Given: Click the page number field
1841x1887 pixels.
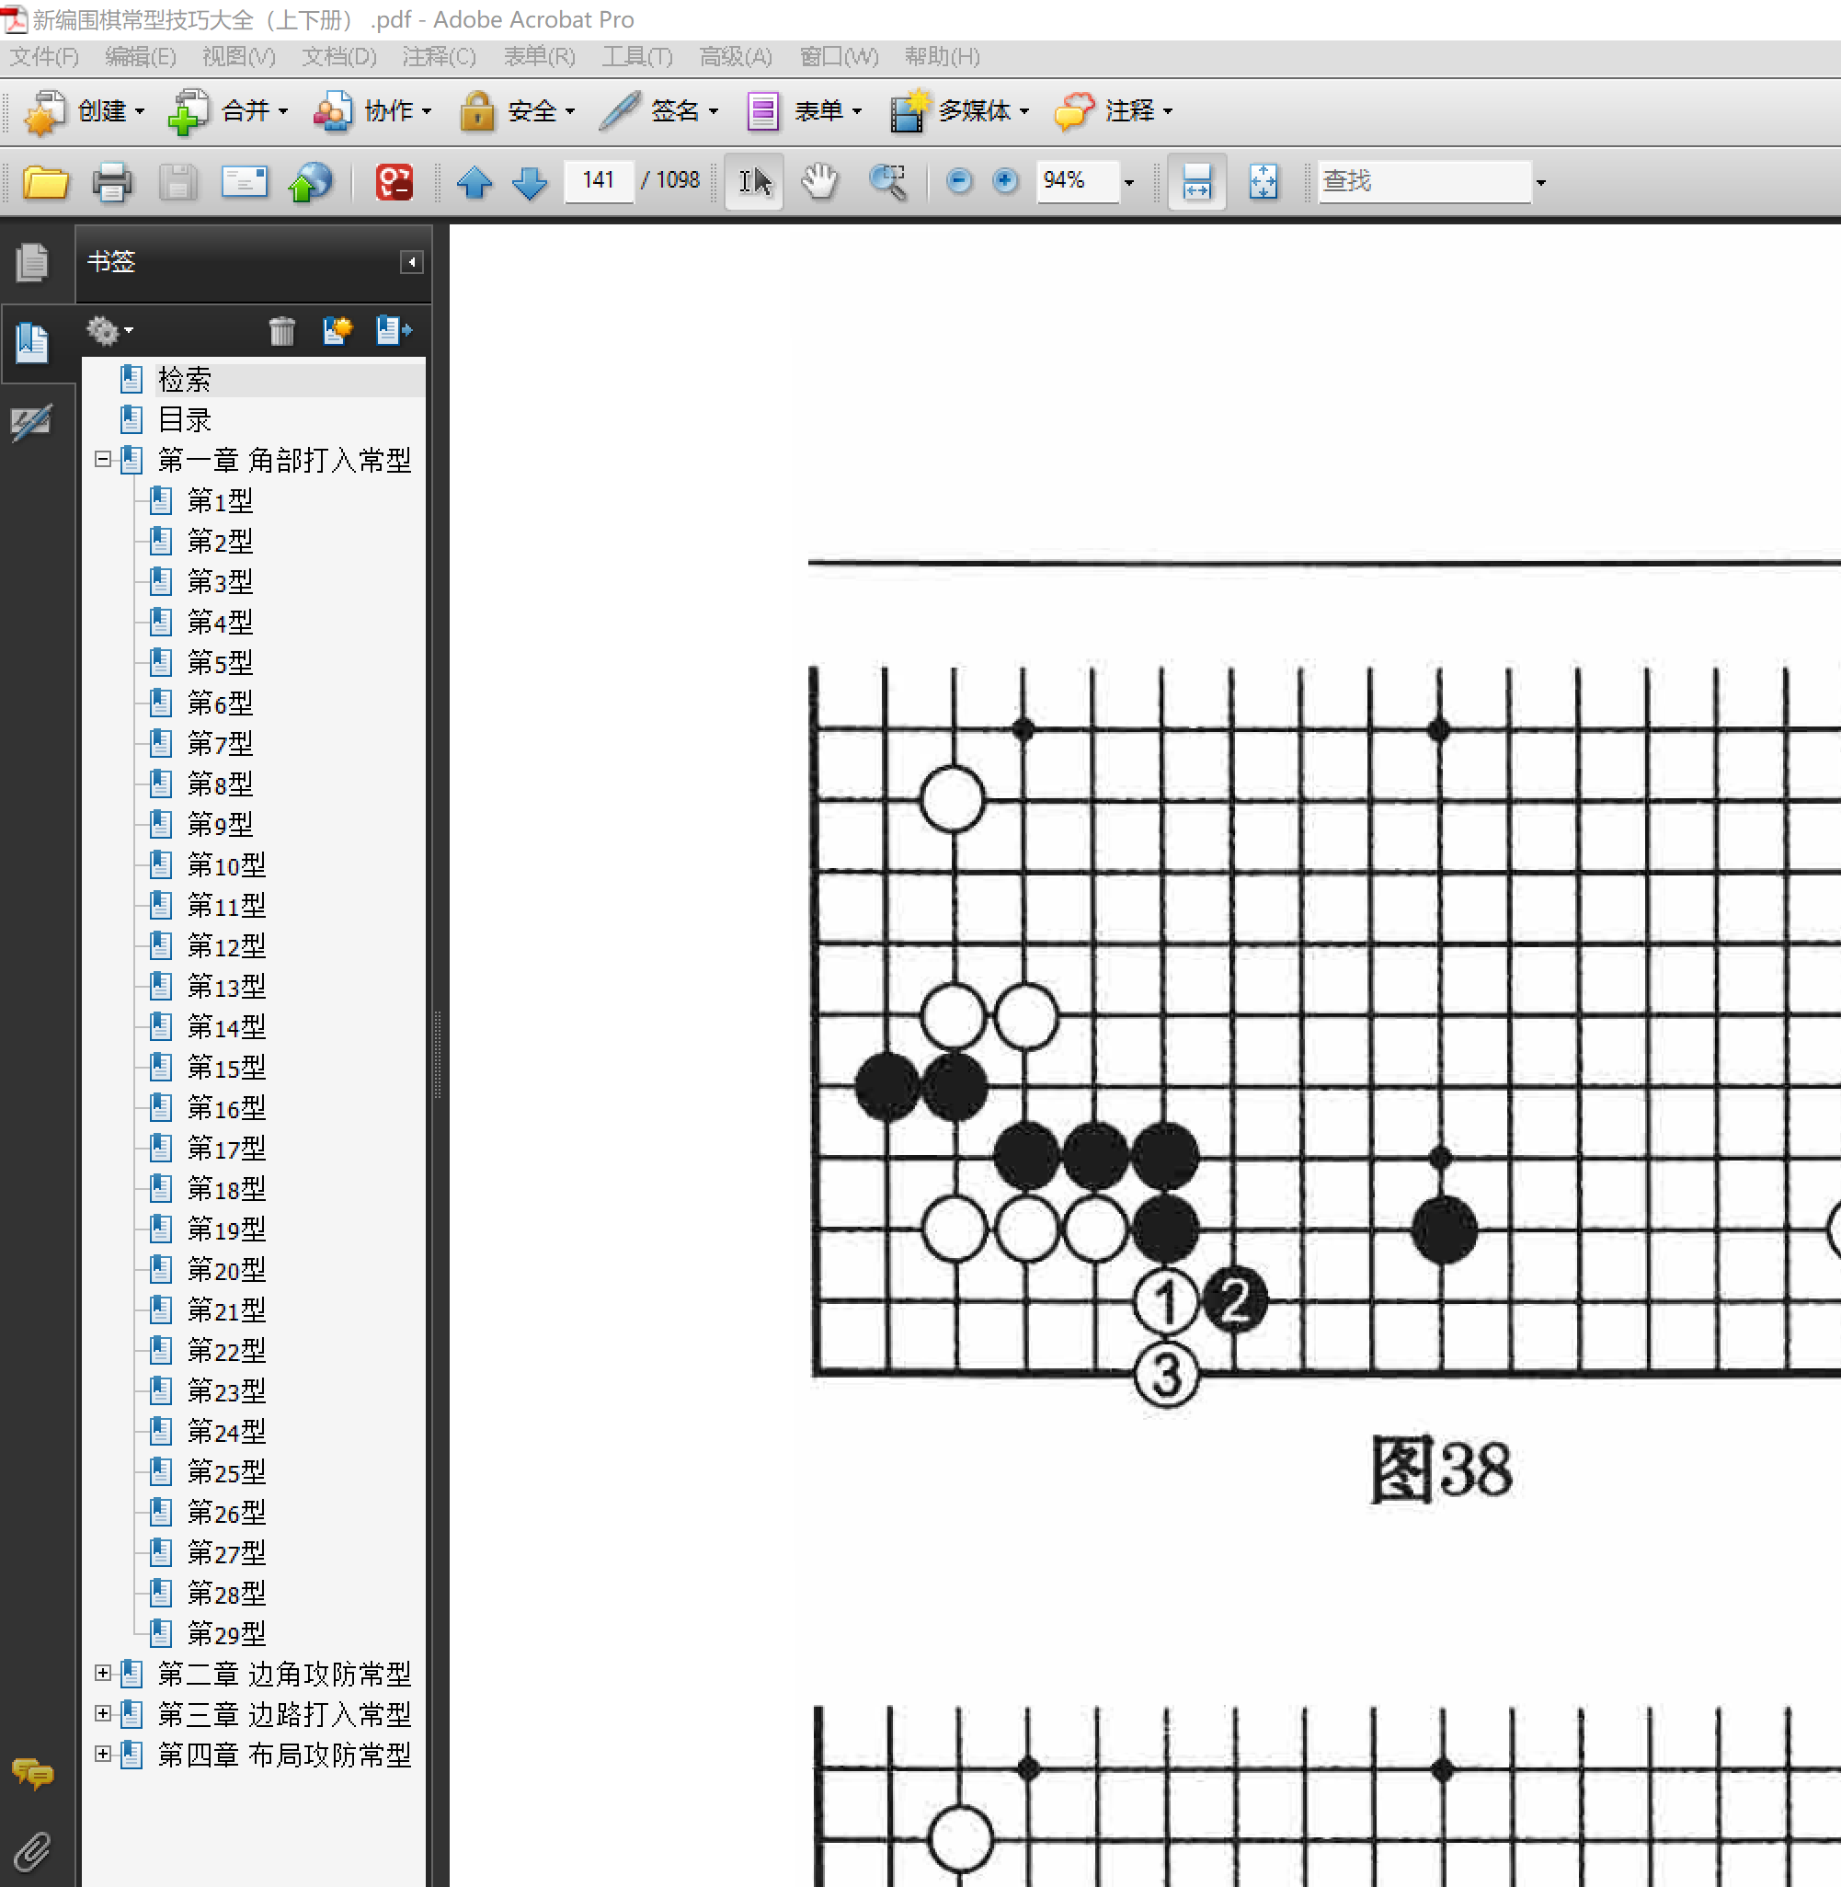Looking at the screenshot, I should [x=599, y=181].
